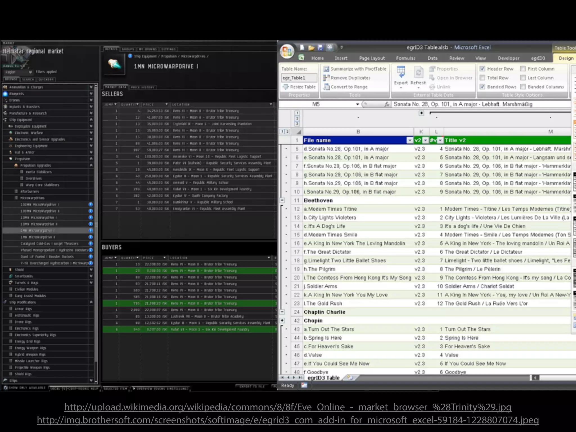Click column outline level 2 button
Image resolution: width=576 pixels, height=432 pixels.
[287, 132]
